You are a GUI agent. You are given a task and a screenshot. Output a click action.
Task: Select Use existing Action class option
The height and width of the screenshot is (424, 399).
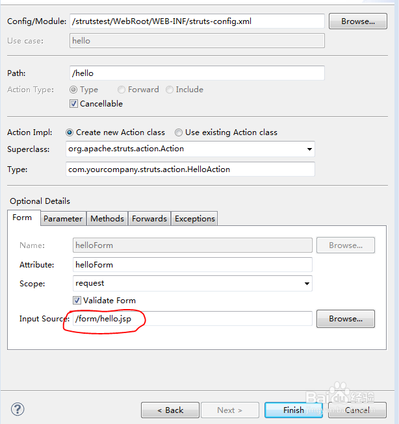click(x=179, y=132)
